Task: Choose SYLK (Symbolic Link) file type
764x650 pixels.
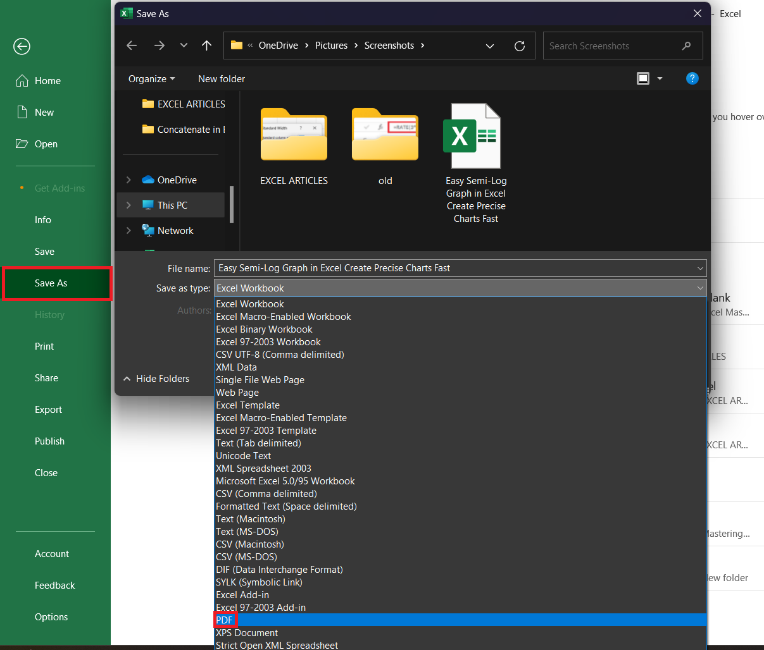Action: (460, 582)
